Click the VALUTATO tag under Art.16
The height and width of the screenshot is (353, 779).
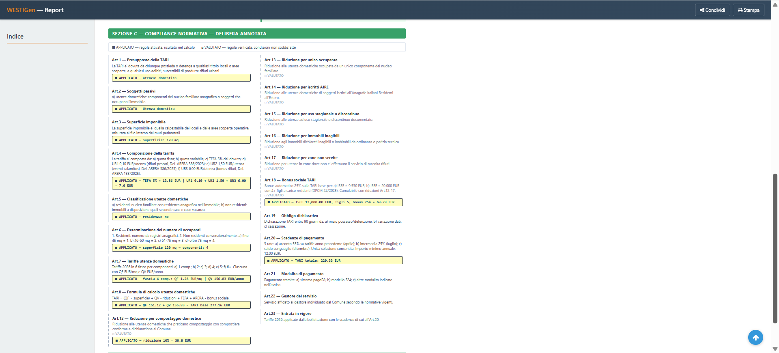click(274, 147)
